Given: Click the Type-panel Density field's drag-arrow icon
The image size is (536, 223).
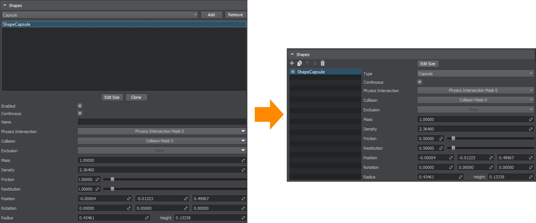Looking at the screenshot, I should (x=530, y=129).
